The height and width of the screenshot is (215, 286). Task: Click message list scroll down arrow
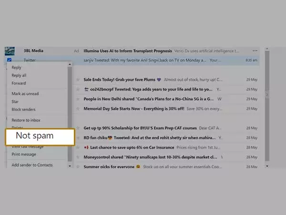pos(267,166)
